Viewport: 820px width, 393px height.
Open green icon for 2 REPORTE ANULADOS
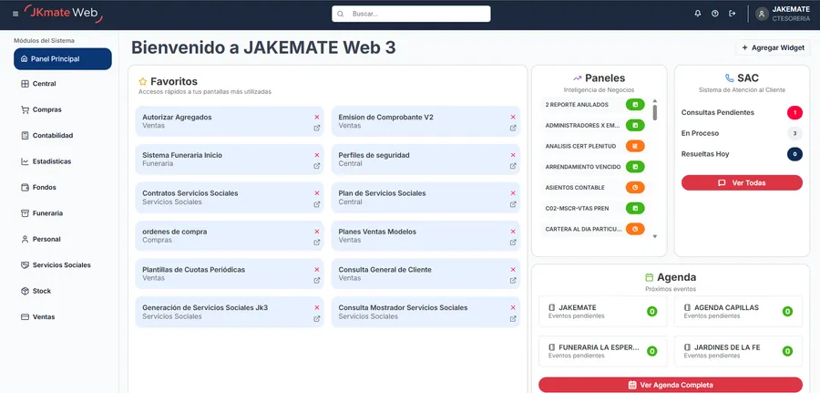point(635,105)
